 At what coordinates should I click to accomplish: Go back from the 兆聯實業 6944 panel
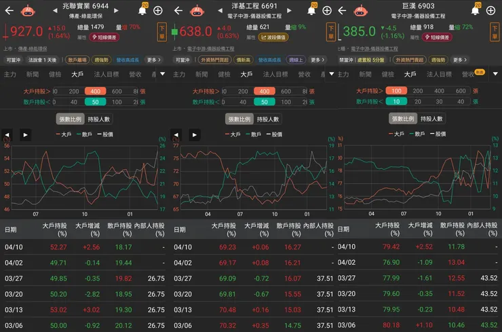(x=9, y=11)
